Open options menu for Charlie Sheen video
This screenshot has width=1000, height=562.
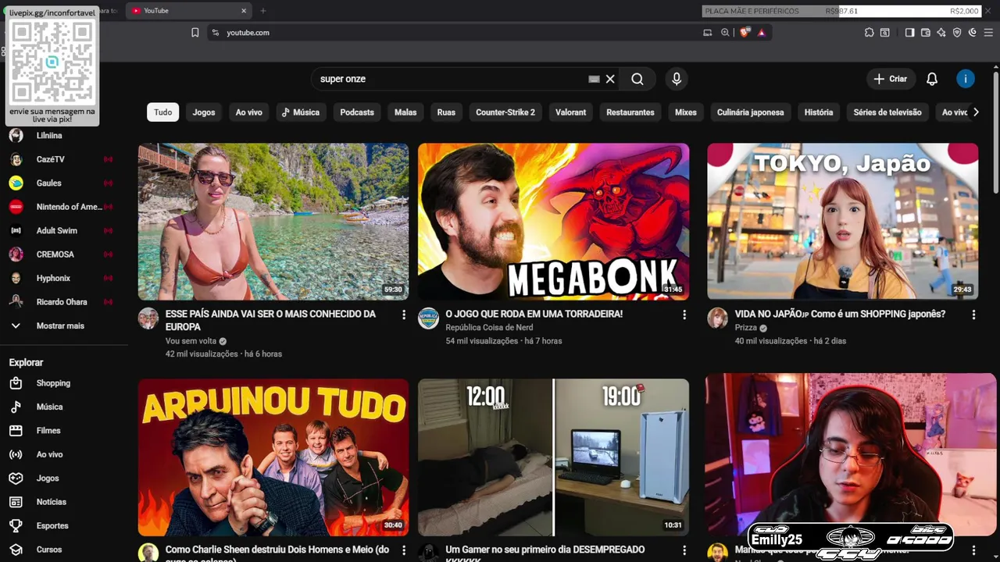coord(404,550)
